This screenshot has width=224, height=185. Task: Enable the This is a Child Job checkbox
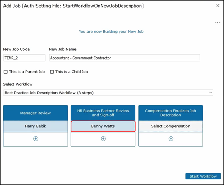coord(52,72)
